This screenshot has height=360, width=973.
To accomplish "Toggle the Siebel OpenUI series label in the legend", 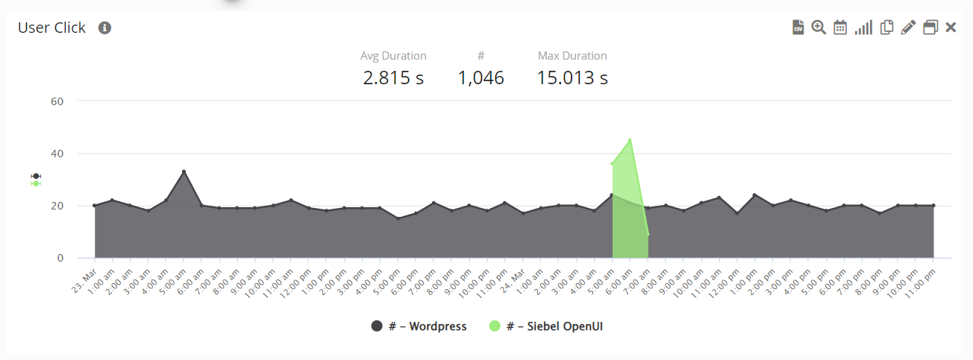I will coord(554,326).
